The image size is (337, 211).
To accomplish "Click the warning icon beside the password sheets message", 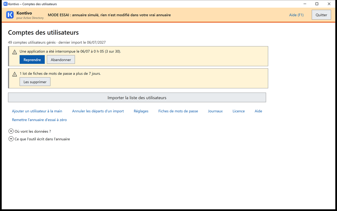I will click(15, 74).
